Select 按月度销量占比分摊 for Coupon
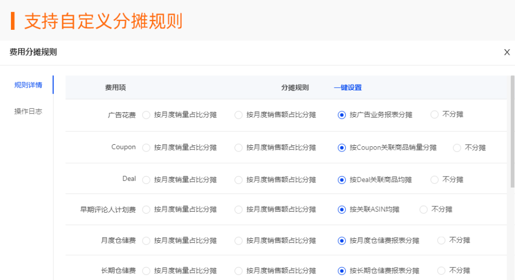Viewport: 515px width, 280px height. (x=146, y=148)
